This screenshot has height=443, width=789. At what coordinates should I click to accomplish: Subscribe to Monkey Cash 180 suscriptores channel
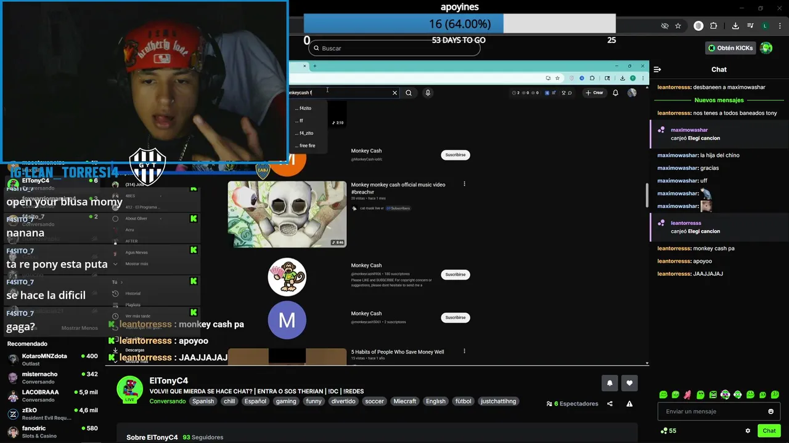point(456,274)
